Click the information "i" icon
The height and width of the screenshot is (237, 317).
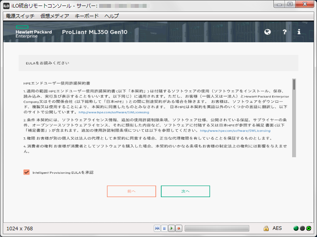tap(299, 32)
